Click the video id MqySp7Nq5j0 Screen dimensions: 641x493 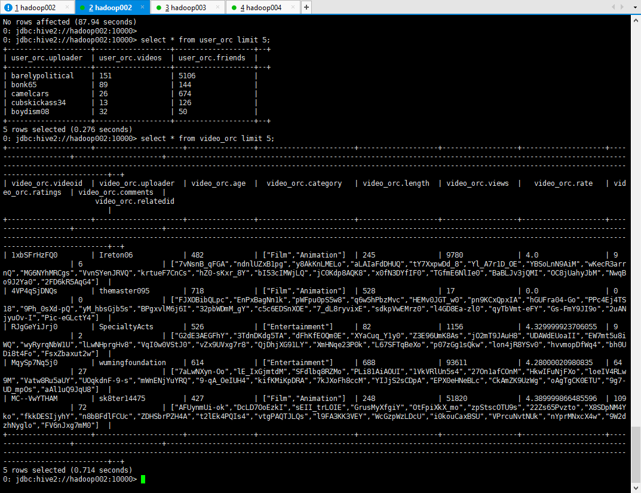point(34,363)
